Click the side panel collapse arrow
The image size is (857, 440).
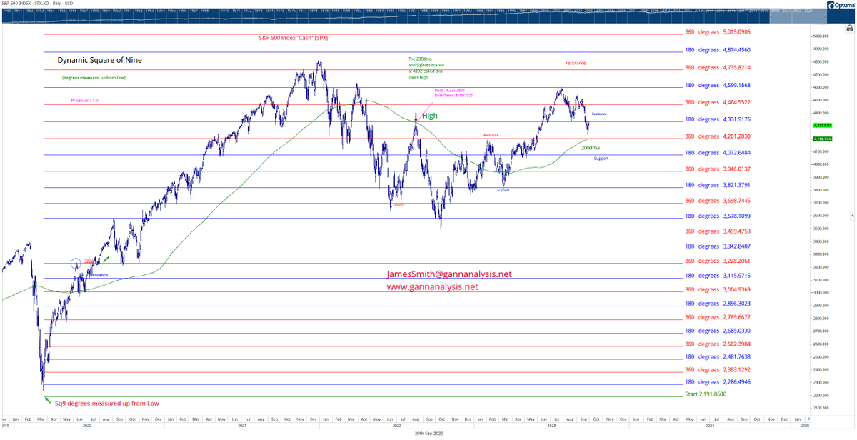(x=852, y=215)
